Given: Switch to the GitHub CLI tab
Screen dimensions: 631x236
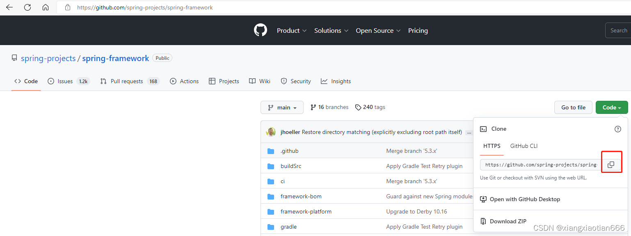Looking at the screenshot, I should pos(524,146).
